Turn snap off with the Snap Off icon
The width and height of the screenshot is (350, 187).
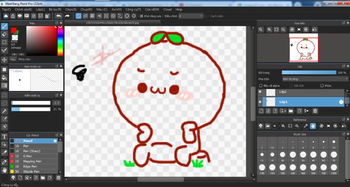coord(78,16)
